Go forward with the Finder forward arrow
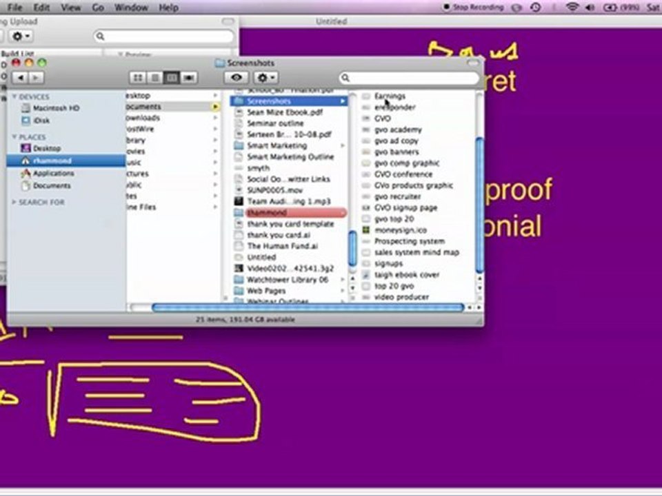Image resolution: width=662 pixels, height=496 pixels. 36,78
